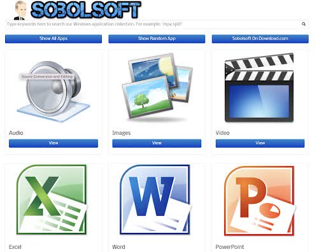The image size is (326, 252).
Task: Click the Video category label
Action: (223, 133)
